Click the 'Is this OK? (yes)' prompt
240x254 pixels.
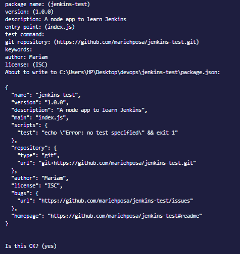click(31, 246)
